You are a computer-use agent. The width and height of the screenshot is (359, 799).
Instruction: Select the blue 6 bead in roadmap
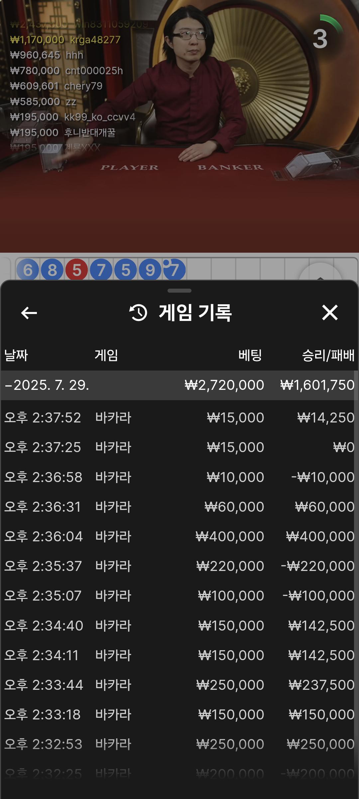tap(28, 270)
